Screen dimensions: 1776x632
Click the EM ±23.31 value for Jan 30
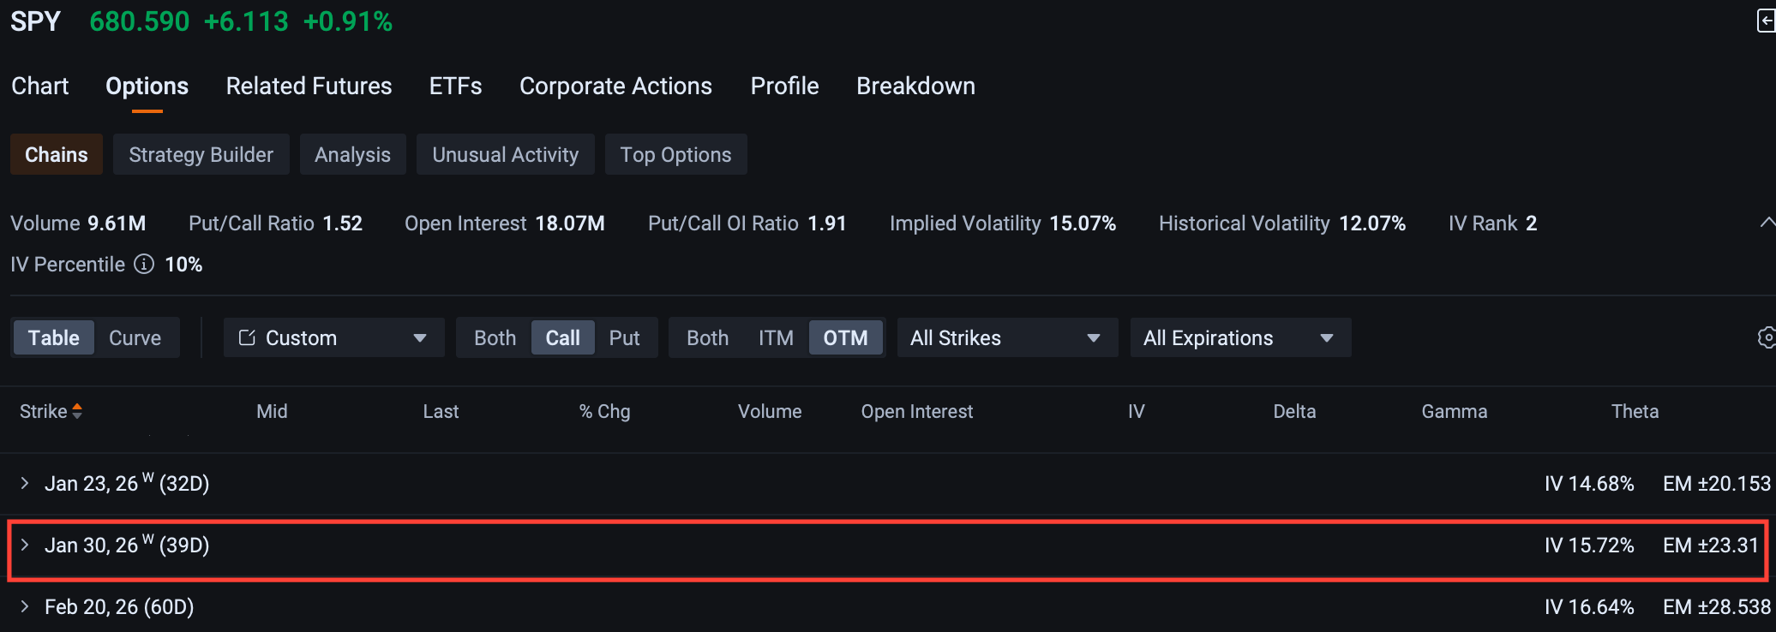1711,545
